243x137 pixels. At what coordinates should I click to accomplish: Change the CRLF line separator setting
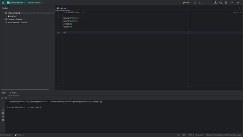coord(184,135)
